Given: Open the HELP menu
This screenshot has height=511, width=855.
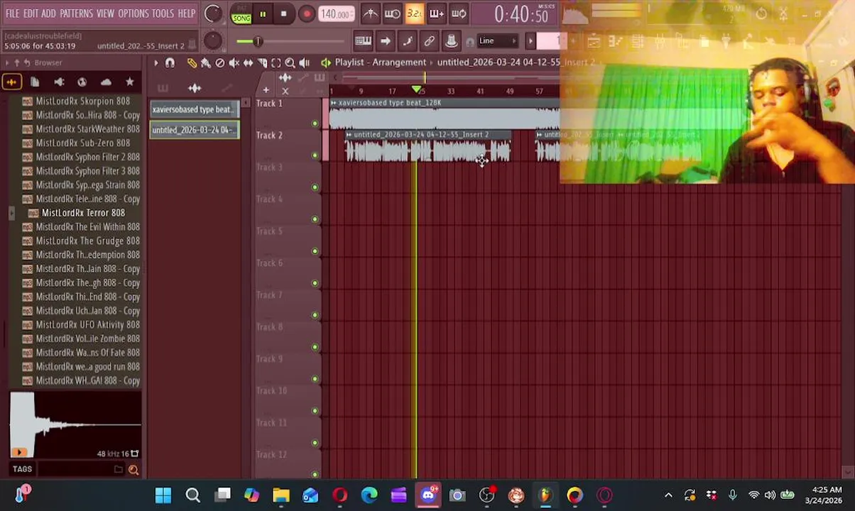Looking at the screenshot, I should (187, 13).
